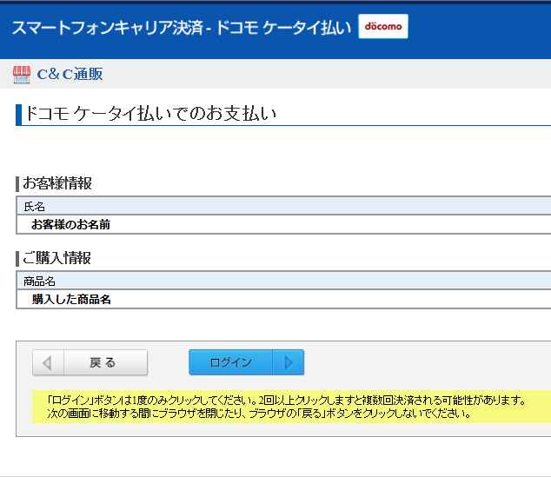Click the ドコモ ケータイ払いでのお支払い heading
551x477 pixels.
pyautogui.click(x=150, y=114)
